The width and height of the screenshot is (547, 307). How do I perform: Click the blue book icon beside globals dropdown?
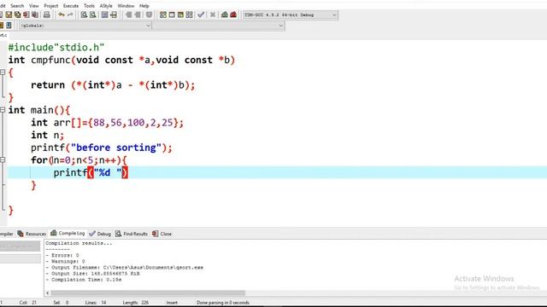pyautogui.click(x=9, y=26)
